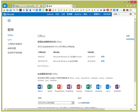Open 人员 in the top navigation
The height and width of the screenshot is (112, 138).
coord(63,14)
